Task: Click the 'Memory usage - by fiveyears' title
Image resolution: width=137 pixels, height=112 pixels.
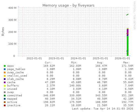Action: click(x=68, y=5)
